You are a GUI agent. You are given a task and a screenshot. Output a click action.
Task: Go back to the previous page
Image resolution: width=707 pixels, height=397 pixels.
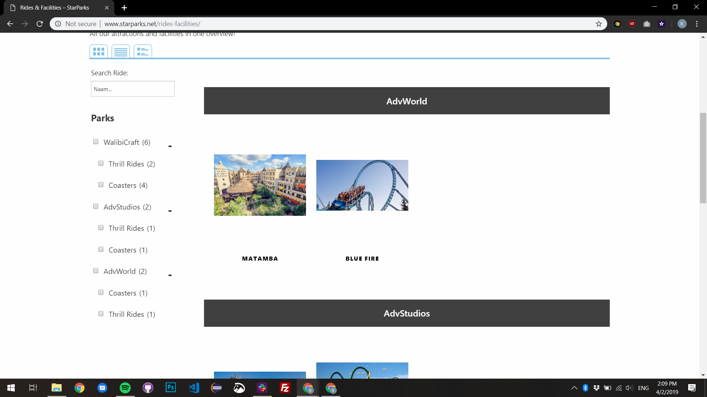point(10,24)
